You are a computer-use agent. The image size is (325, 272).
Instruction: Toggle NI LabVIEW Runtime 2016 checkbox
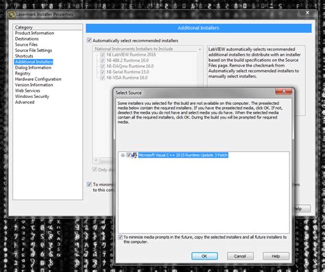point(103,55)
